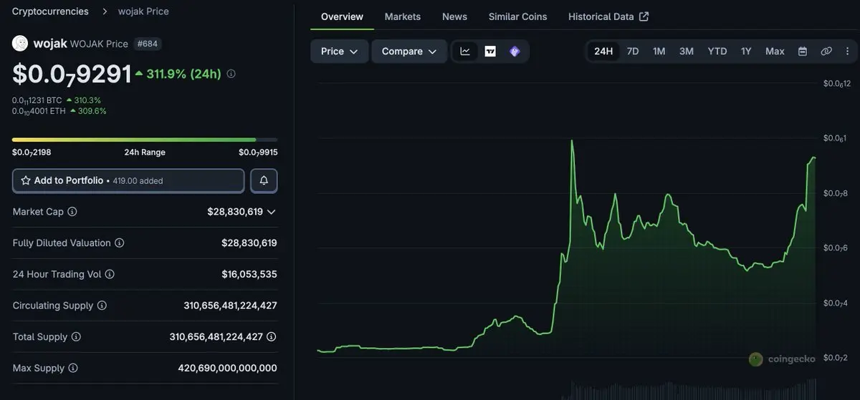The width and height of the screenshot is (860, 400).
Task: Click the 311.9% (24h) change text
Action: (x=183, y=74)
